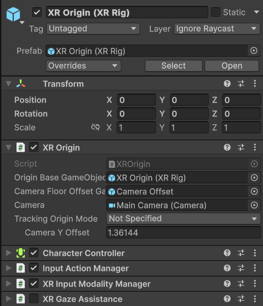Expand XR Input Modality Manager component
The width and height of the screenshot is (263, 306).
point(8,284)
